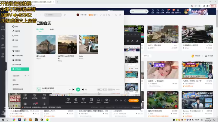
Task: Click the share icon in dark window
Action: [137, 41]
